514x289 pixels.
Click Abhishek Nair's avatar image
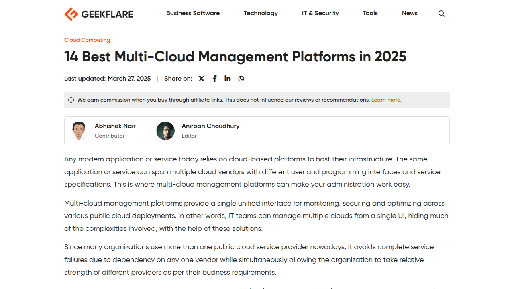(x=79, y=131)
